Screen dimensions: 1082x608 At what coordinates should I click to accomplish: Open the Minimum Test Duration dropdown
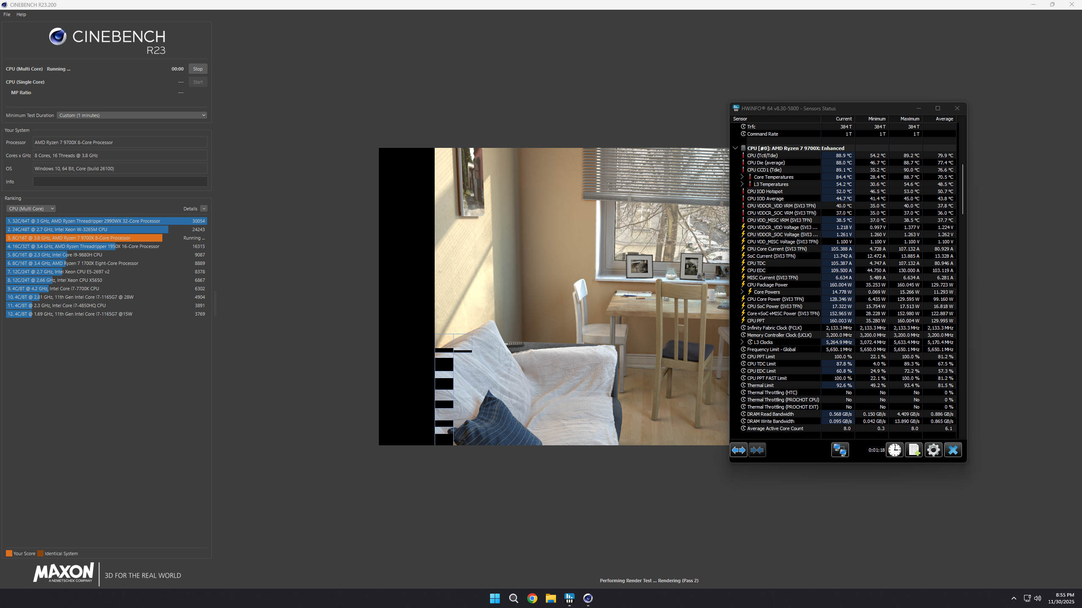tap(132, 115)
